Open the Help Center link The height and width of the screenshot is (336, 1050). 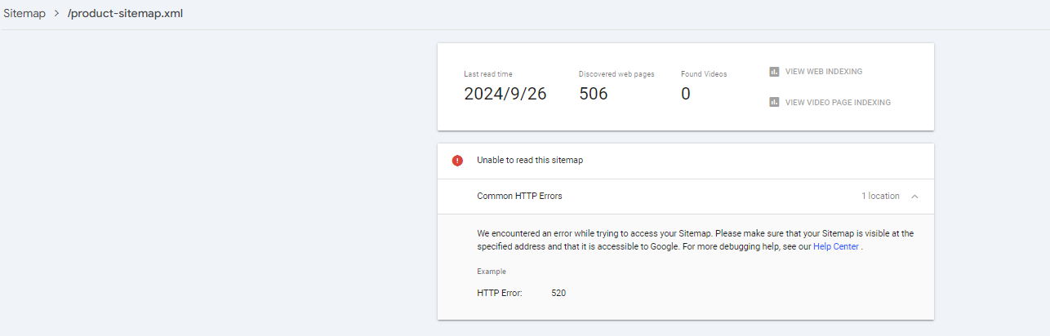[835, 247]
